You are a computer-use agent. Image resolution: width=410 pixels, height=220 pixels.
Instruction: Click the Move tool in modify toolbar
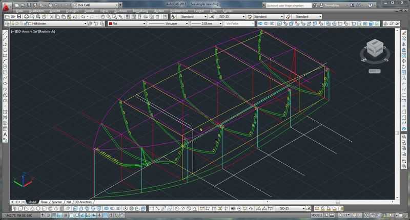[404, 61]
